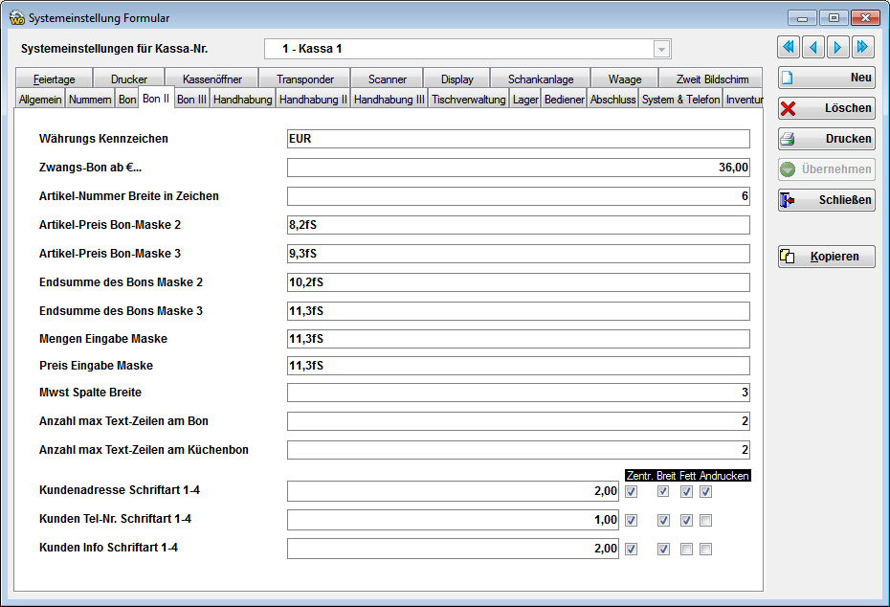Screen dimensions: 890x607
Task: Jump to first record with double-left arrow
Action: pyautogui.click(x=789, y=47)
